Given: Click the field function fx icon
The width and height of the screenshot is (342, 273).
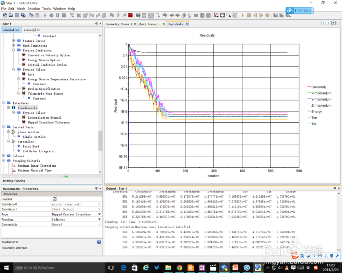Looking at the screenshot, I should [x=189, y=15].
